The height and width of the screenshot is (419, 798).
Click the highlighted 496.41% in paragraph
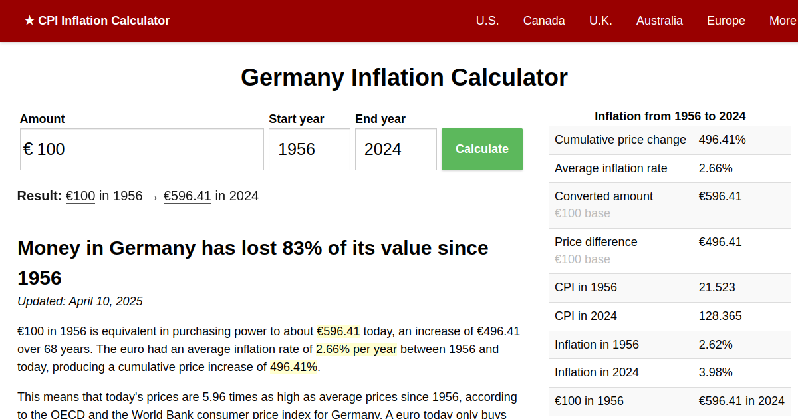[293, 367]
